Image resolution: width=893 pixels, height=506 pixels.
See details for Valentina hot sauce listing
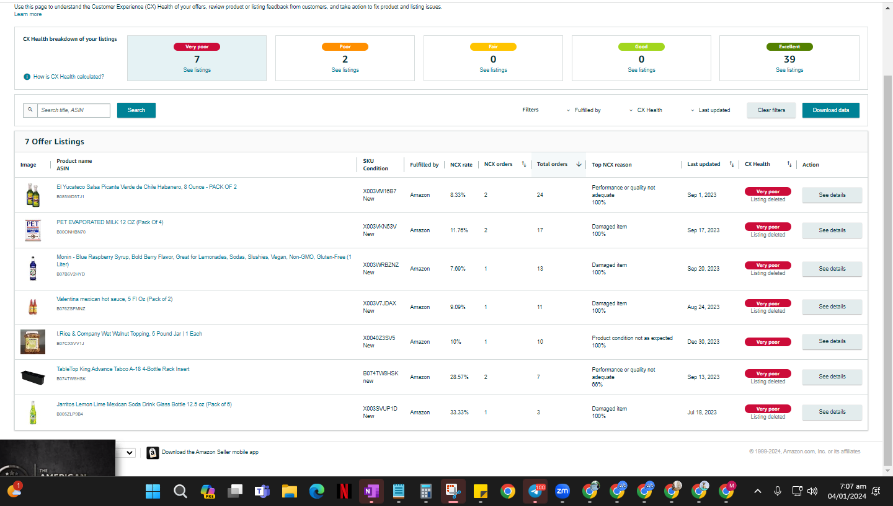click(x=832, y=307)
